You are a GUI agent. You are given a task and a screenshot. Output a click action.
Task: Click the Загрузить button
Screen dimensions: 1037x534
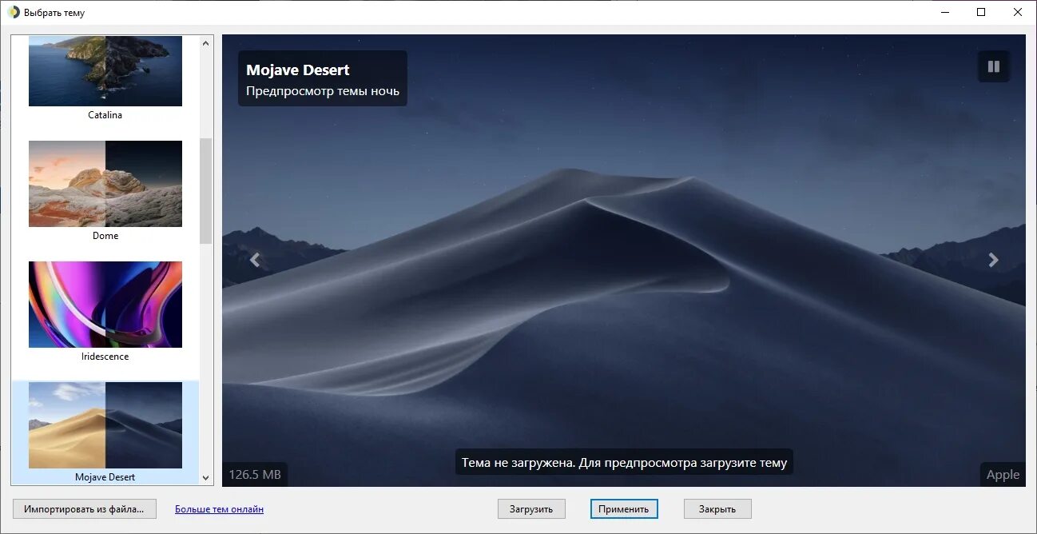coord(531,508)
